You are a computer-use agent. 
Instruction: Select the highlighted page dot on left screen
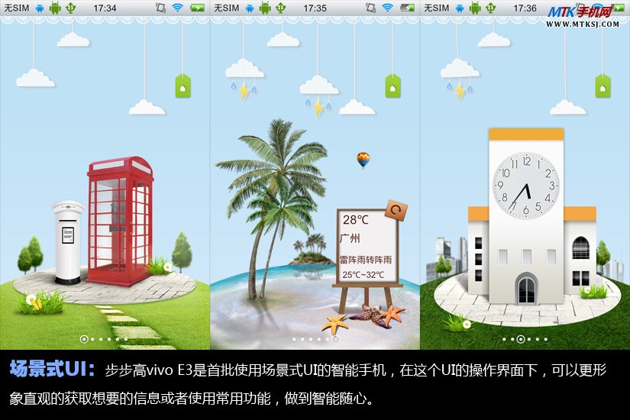(x=83, y=338)
